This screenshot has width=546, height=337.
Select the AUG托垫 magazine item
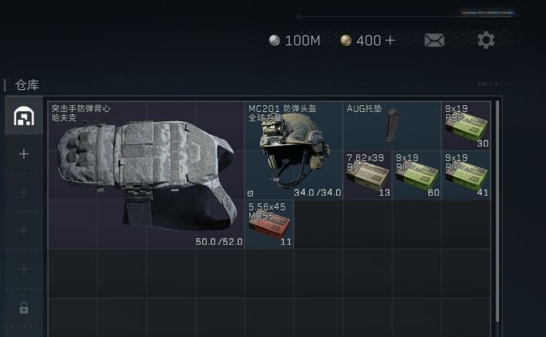pyautogui.click(x=391, y=126)
